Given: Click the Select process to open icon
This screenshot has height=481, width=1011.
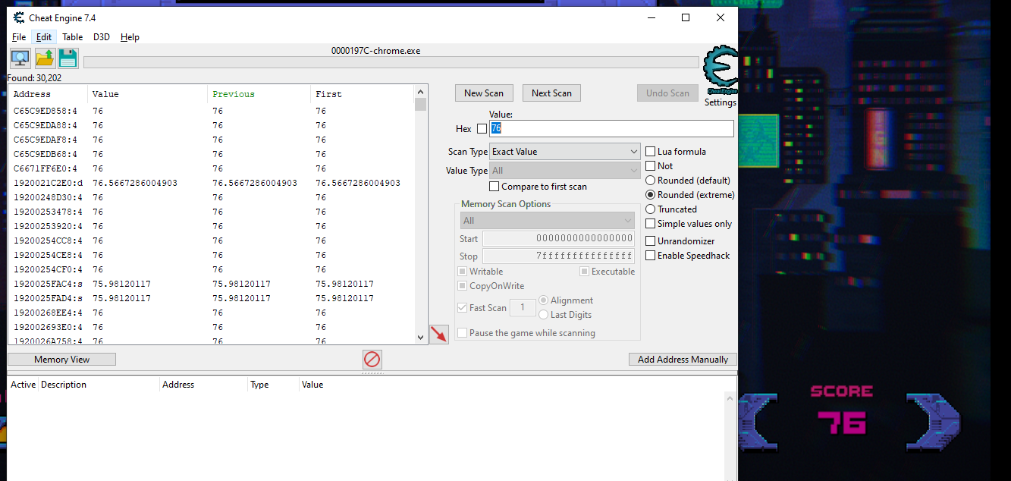Looking at the screenshot, I should (20, 58).
